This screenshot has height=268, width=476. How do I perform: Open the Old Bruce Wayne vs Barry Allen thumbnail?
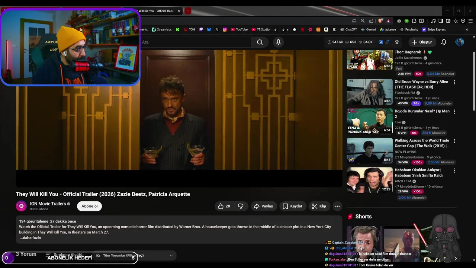click(370, 92)
